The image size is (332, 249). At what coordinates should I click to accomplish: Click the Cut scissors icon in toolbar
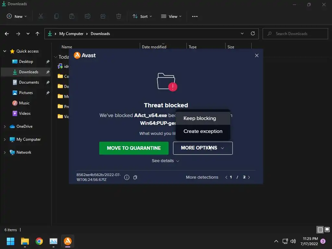(41, 16)
